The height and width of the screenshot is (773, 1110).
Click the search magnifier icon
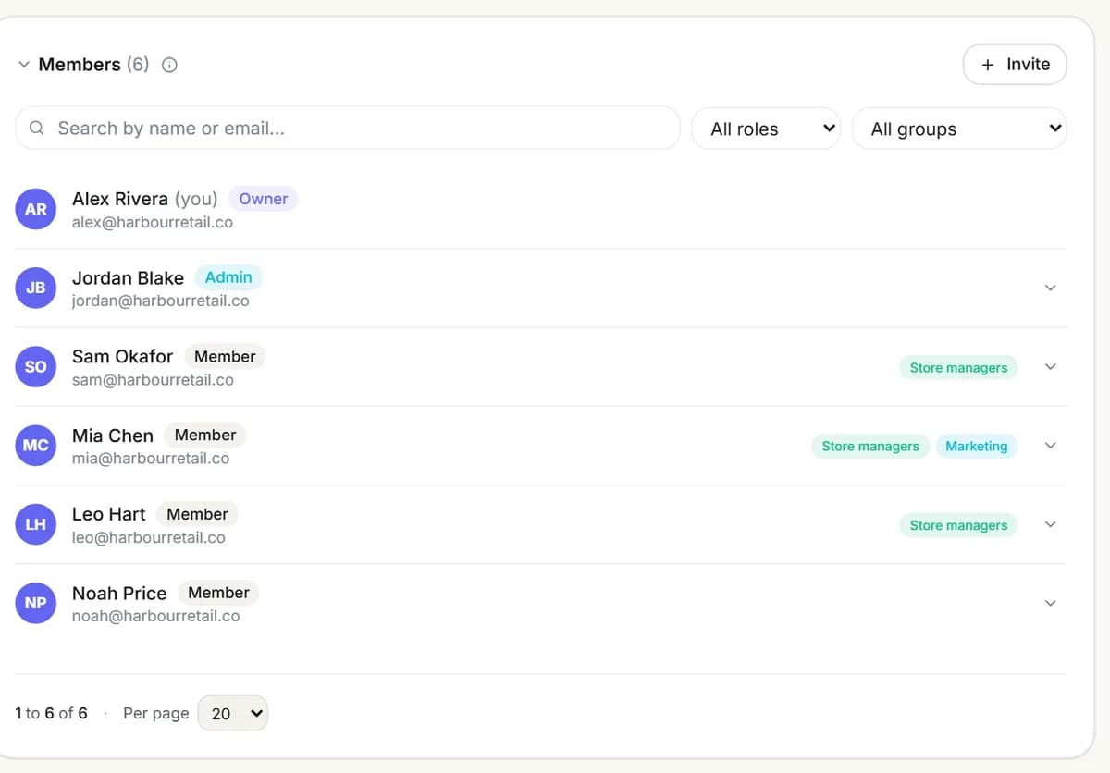coord(37,129)
